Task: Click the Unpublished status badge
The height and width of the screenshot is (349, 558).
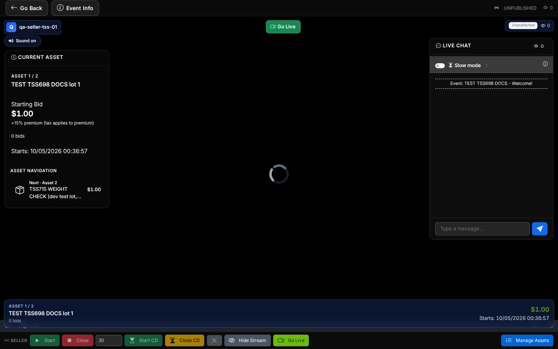Action: tap(523, 26)
